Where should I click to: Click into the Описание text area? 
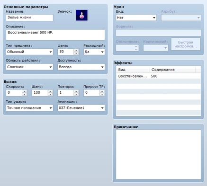pyautogui.click(x=55, y=35)
